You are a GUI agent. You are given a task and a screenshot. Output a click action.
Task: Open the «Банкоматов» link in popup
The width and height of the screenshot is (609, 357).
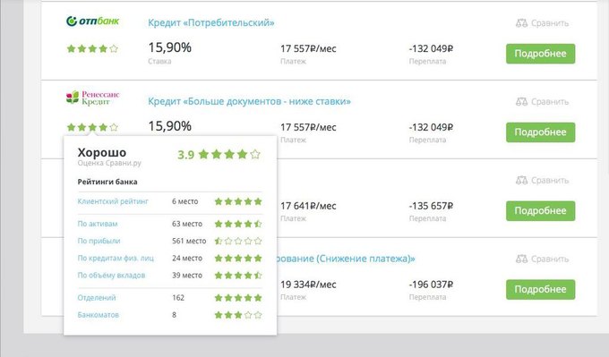click(x=99, y=315)
